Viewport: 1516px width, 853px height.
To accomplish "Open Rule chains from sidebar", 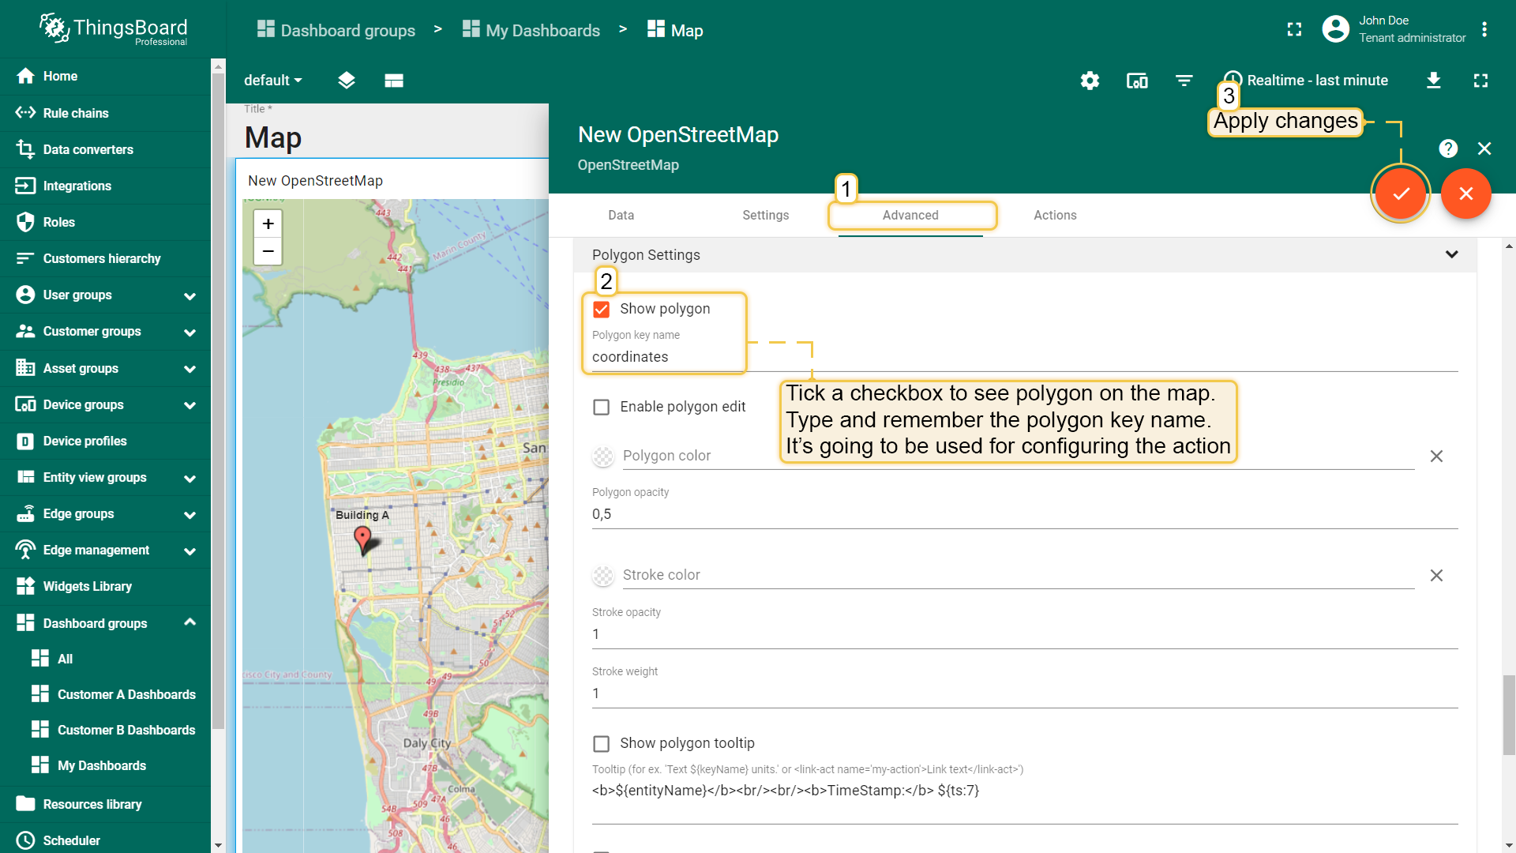I will click(x=105, y=113).
